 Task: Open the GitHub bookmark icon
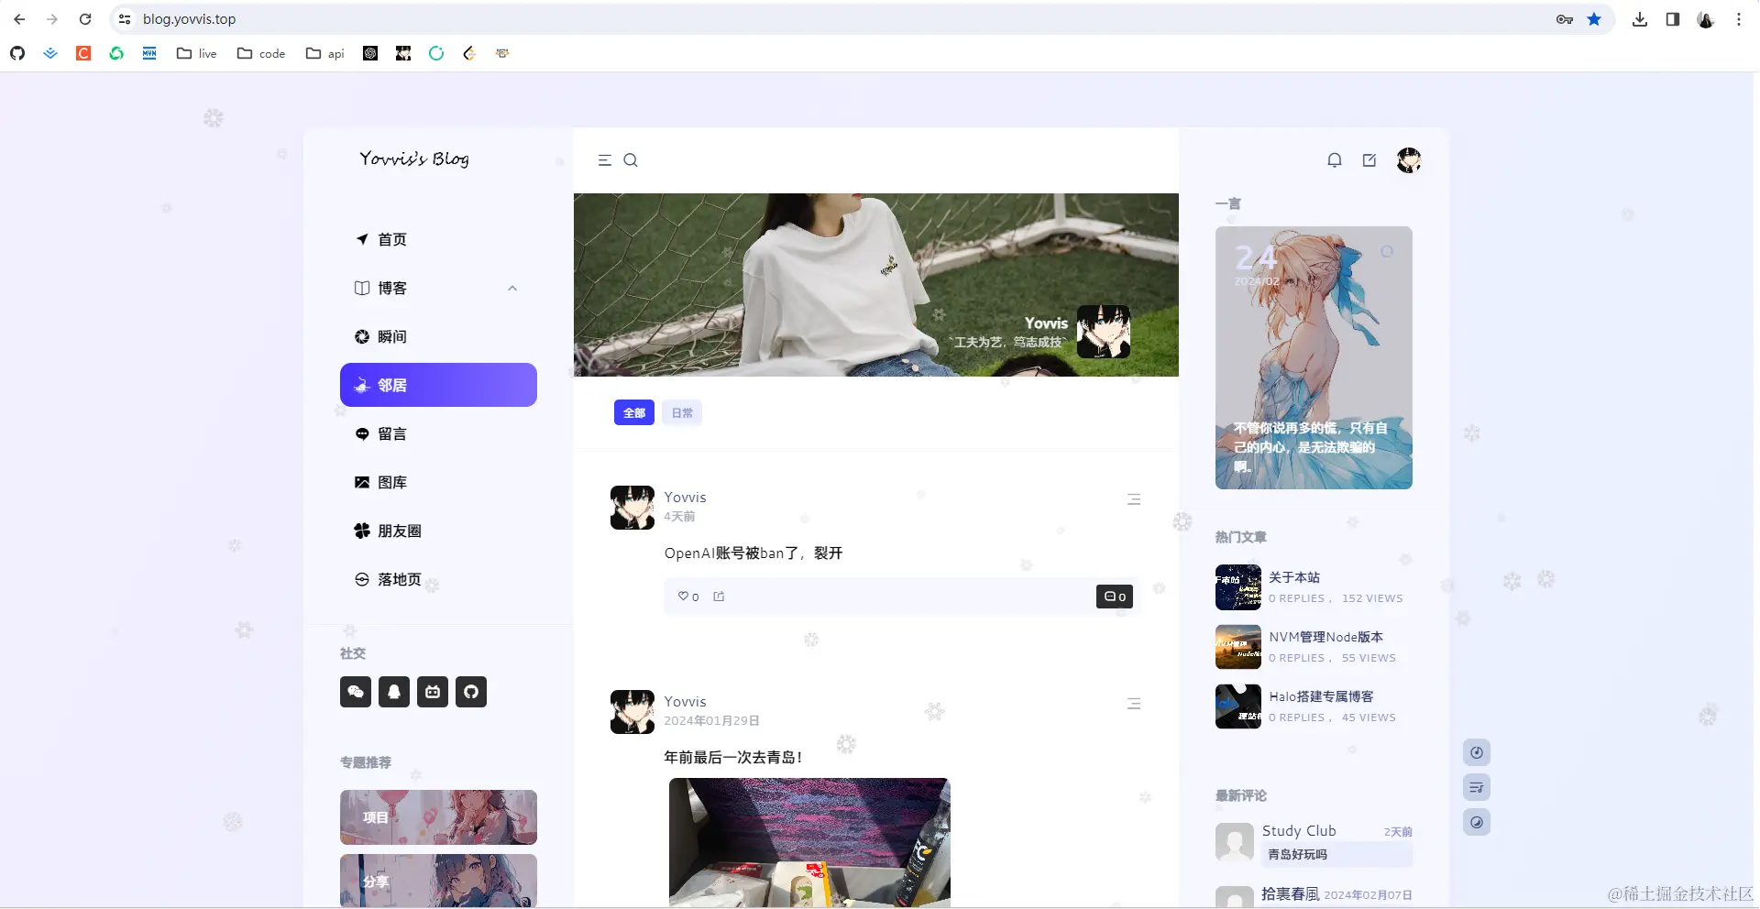point(17,53)
